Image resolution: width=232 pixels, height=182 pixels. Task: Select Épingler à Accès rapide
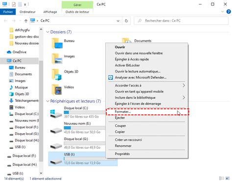147,59
